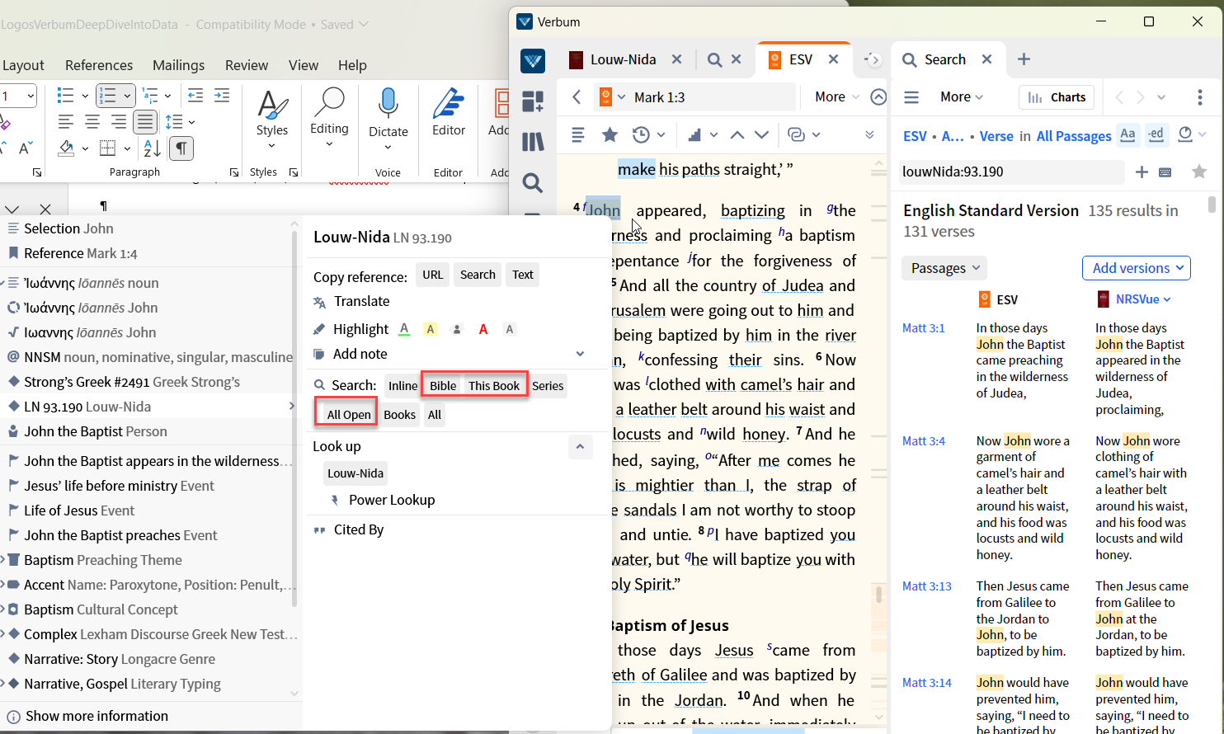Toggle justify alignment in Word
Screen dimensions: 1224x734
click(145, 122)
